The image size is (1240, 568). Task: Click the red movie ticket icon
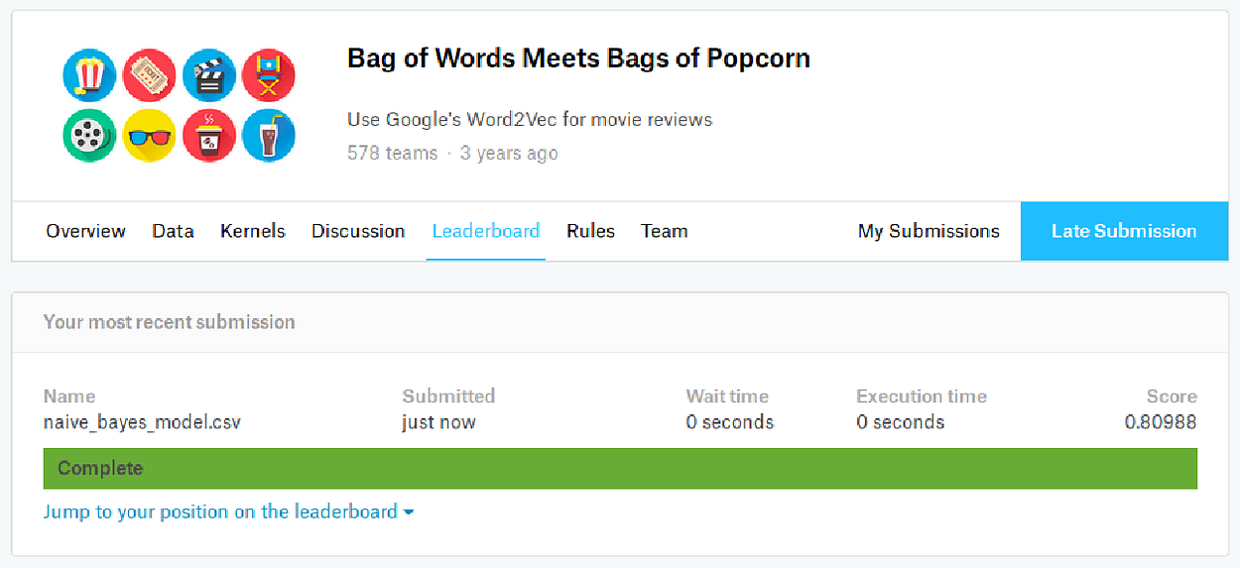(x=149, y=75)
